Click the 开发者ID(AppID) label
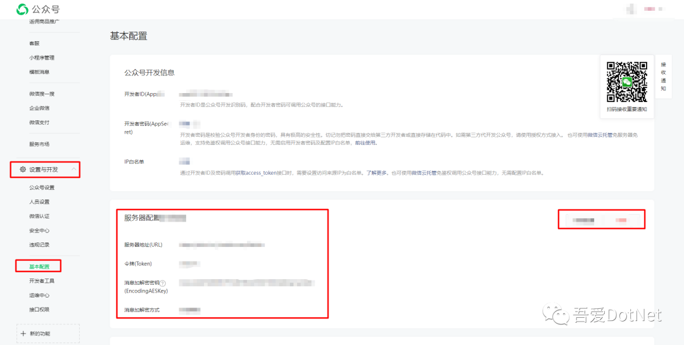 144,94
